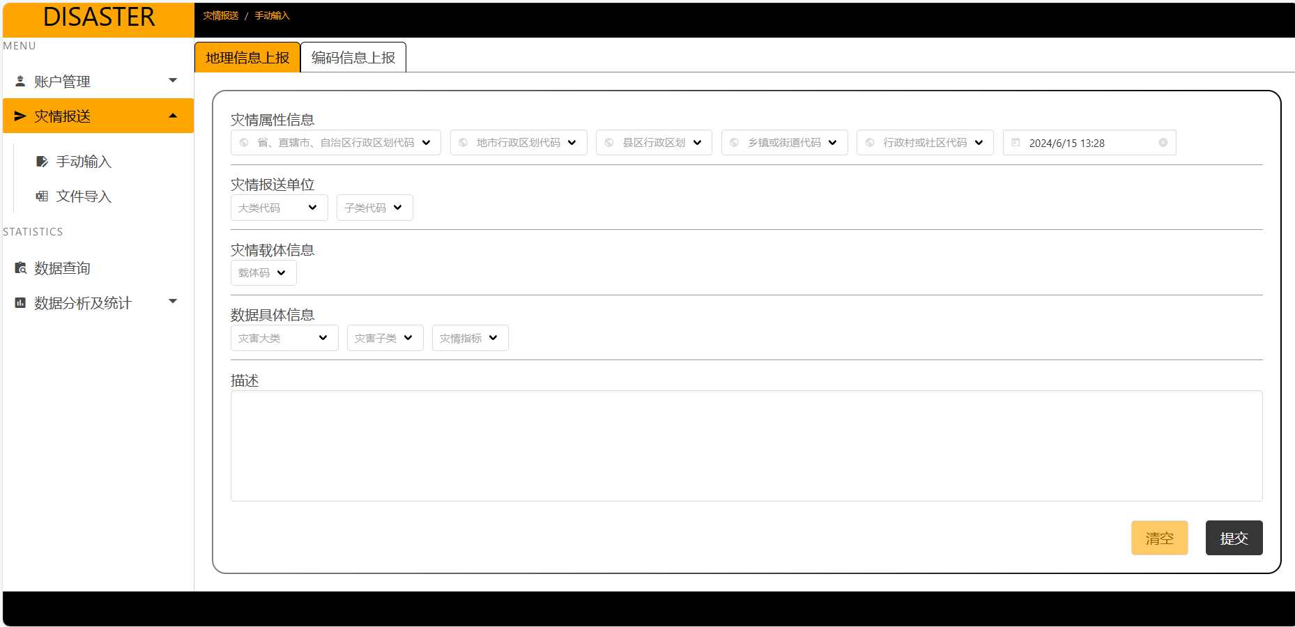Click the paper plane icon beside 灾情报送
This screenshot has width=1295, height=627.
[20, 116]
